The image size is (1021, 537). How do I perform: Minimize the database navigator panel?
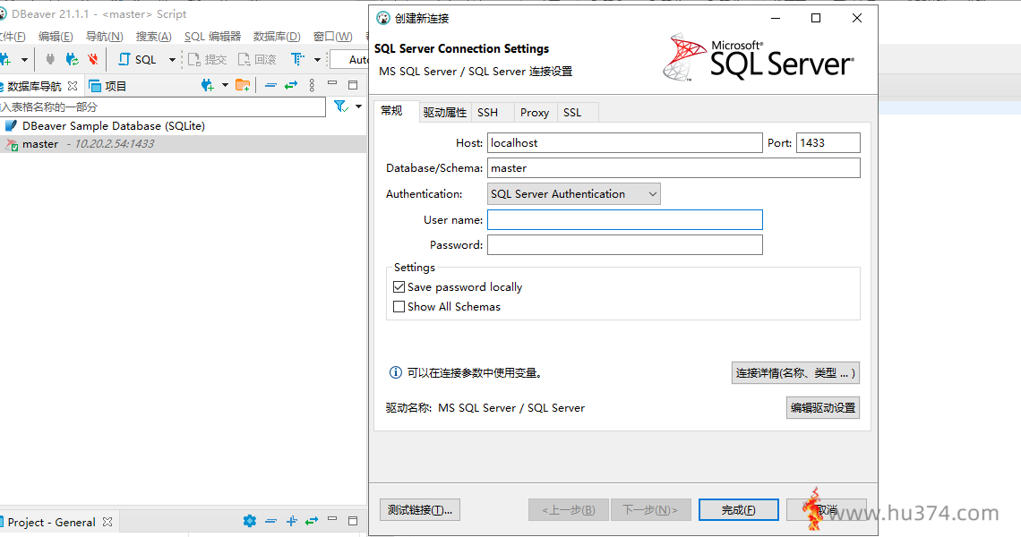point(332,83)
